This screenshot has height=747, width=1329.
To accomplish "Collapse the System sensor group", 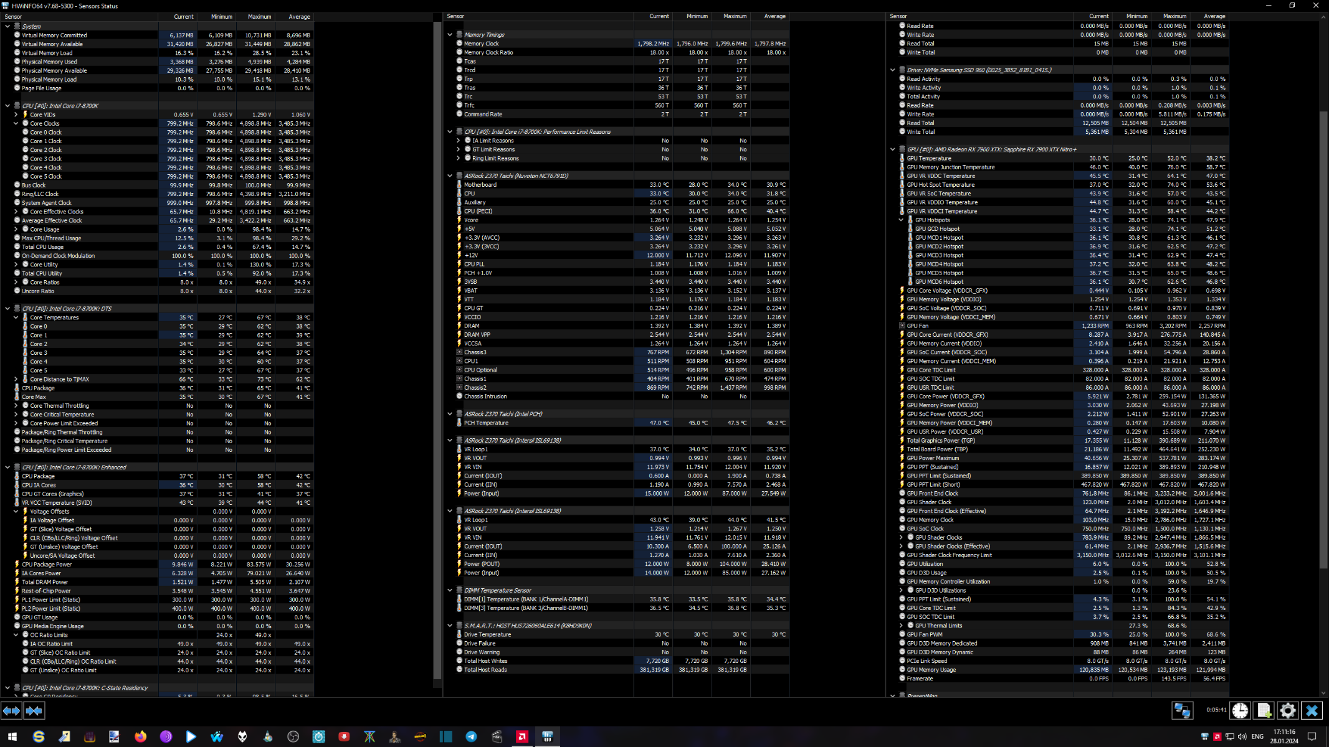I will (7, 26).
